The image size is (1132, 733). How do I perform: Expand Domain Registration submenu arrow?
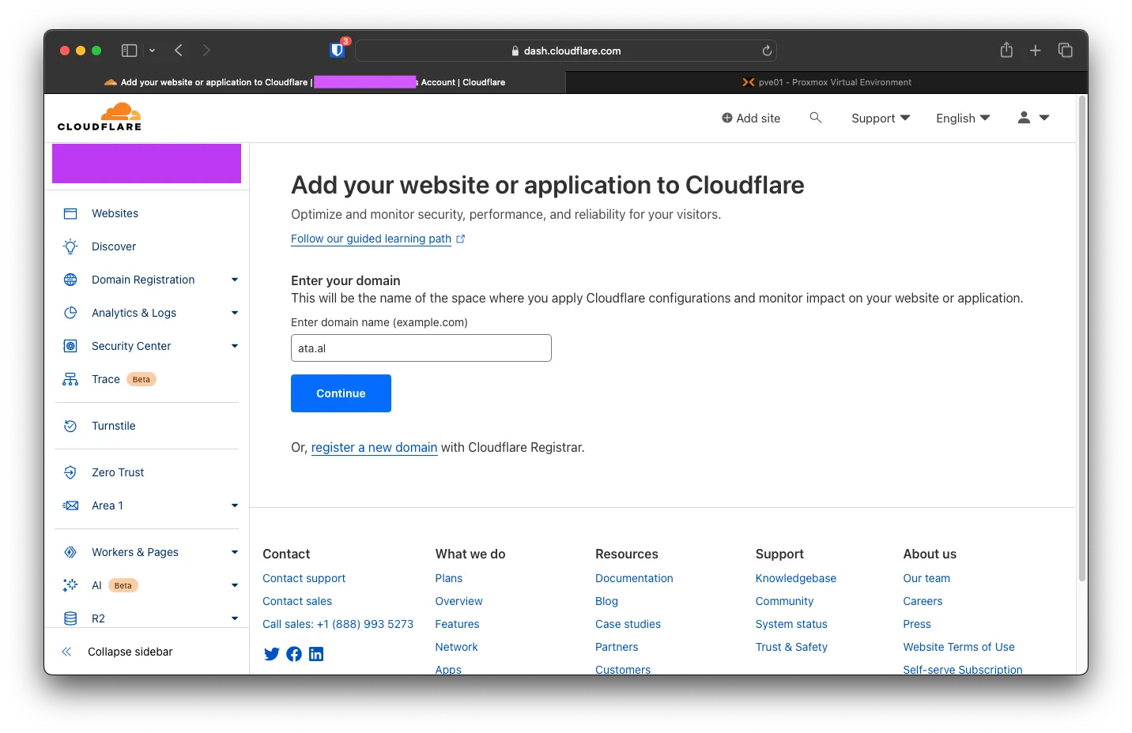[235, 280]
